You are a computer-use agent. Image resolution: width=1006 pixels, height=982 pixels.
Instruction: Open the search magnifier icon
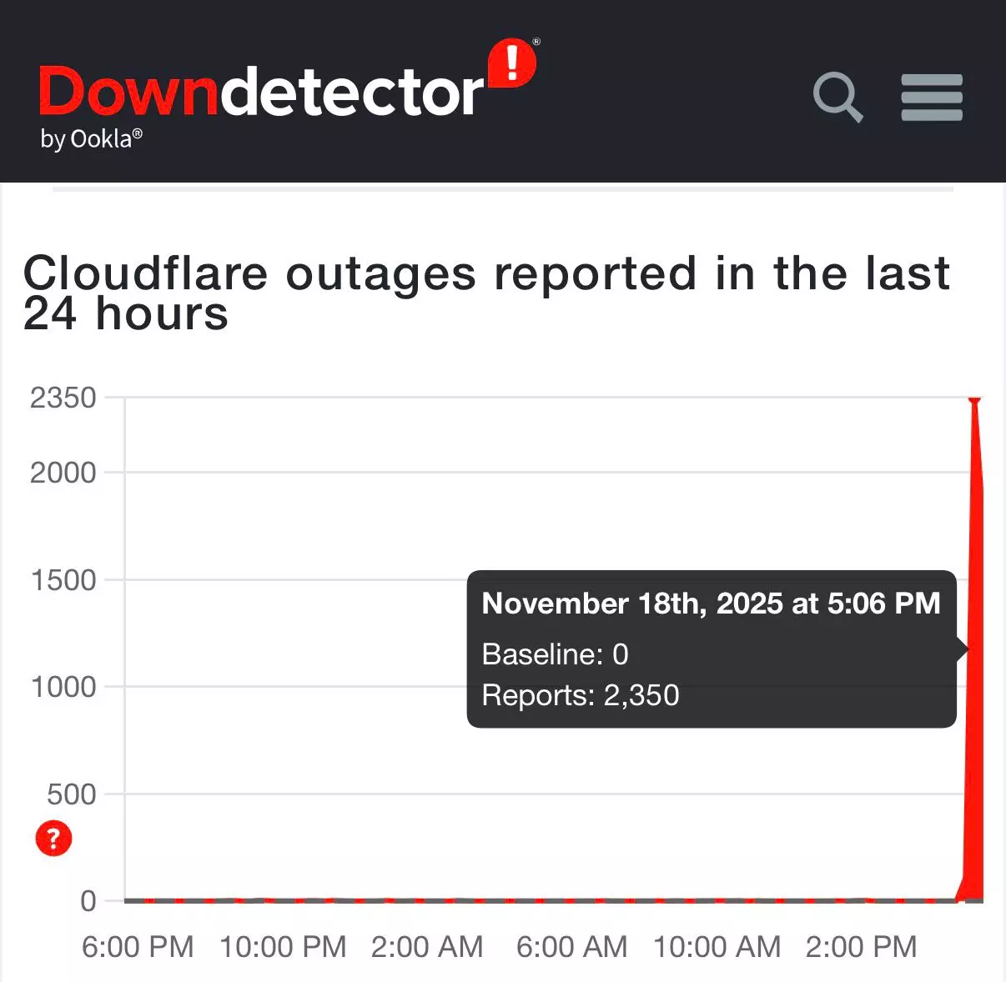(837, 98)
